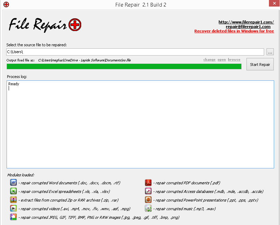Screen dimensions: 280x225
Task: Click the 'Ready' log entry
Action: 14,84
